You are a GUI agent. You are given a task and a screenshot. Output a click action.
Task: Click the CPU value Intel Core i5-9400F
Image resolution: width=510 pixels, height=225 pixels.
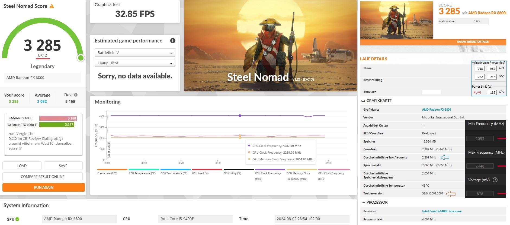pos(195,219)
